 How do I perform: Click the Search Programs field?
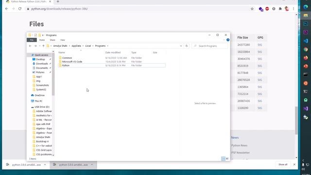209,46
